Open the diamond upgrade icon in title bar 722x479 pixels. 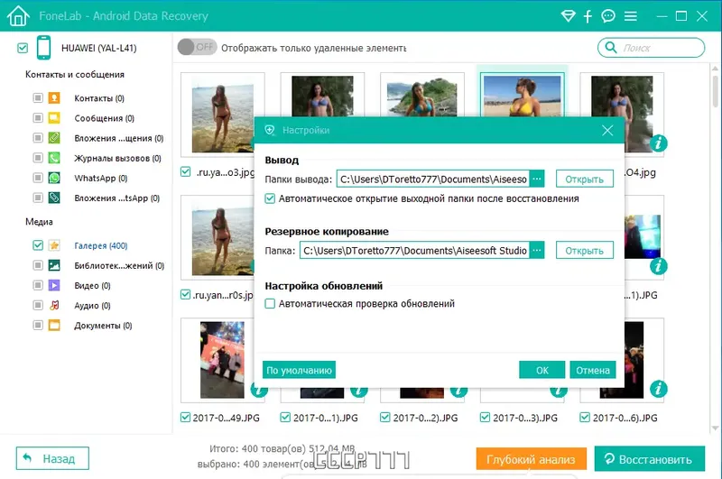tap(569, 16)
